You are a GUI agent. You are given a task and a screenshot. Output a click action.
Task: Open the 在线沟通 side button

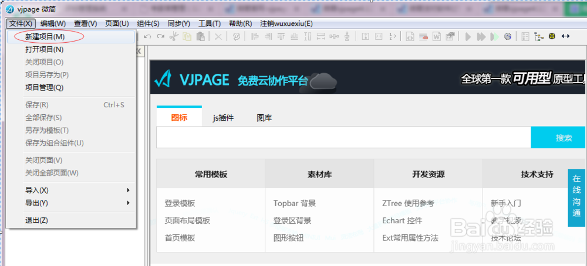[x=576, y=197]
